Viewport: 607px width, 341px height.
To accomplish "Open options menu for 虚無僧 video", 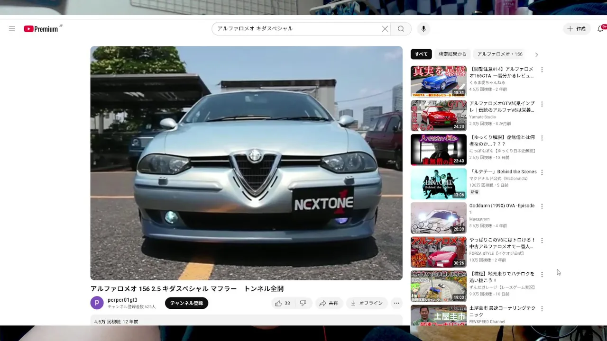I will tap(542, 138).
